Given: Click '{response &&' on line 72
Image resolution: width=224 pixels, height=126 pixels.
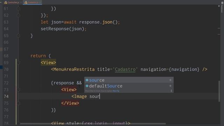Looking at the screenshot, I should tap(66, 83).
